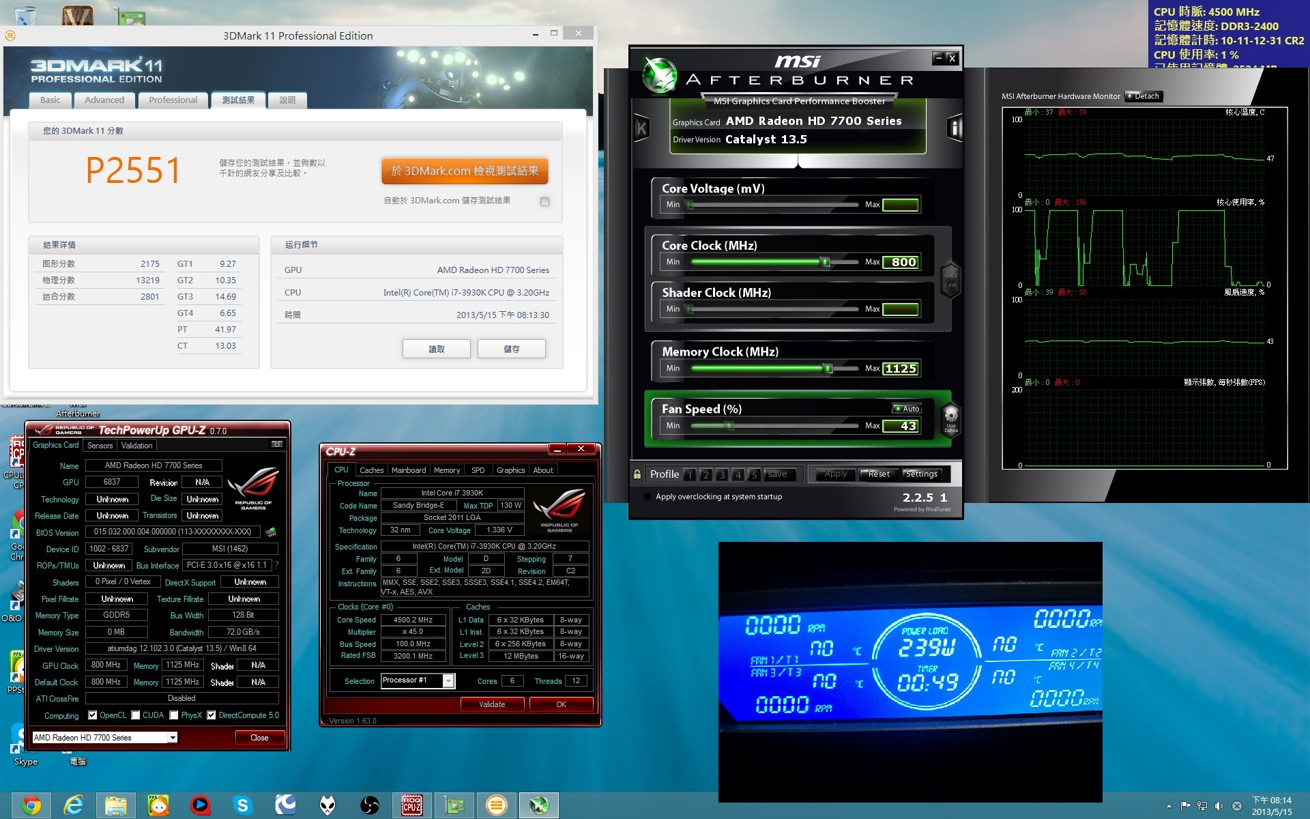Switch to 3DMark orange circle taskbar icon
This screenshot has height=819, width=1310.
pos(497,805)
